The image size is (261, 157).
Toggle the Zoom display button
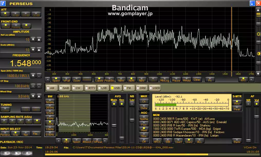click(77, 80)
